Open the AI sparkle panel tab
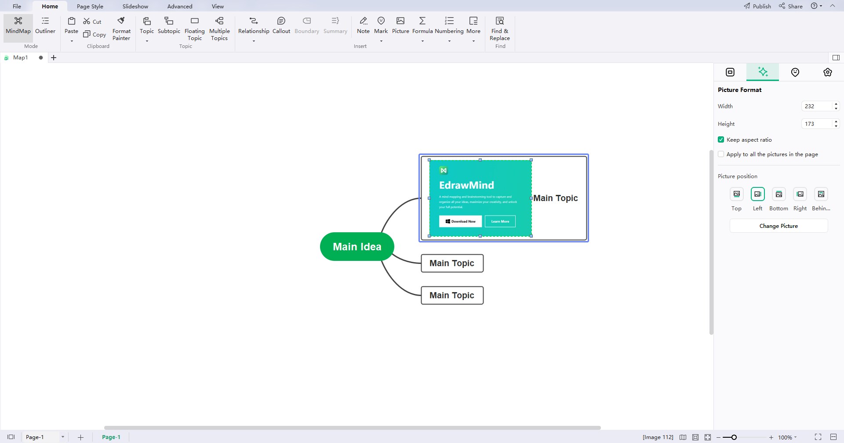This screenshot has width=844, height=443. 763,72
